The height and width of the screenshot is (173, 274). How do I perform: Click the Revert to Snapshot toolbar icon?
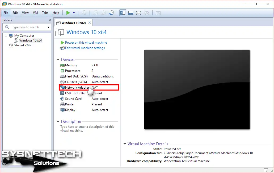click(103, 13)
